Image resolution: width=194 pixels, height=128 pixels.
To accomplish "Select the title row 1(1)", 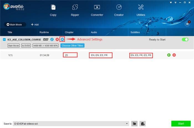I will [x=97, y=55].
